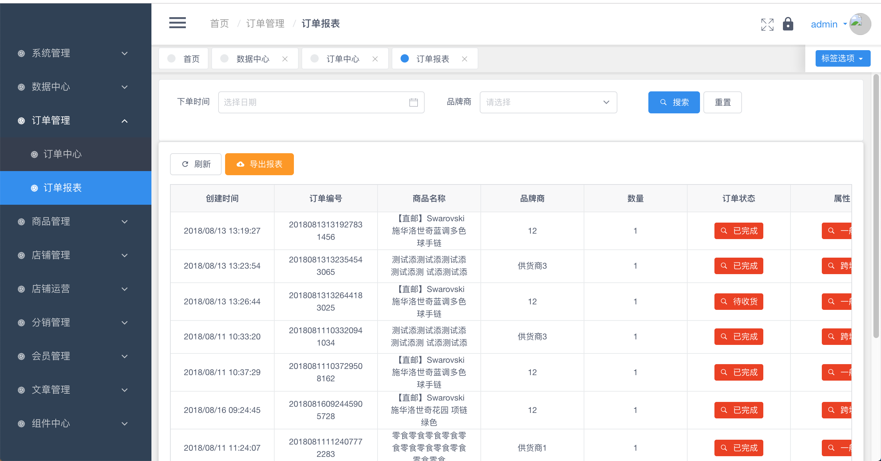Click the lock screen icon
This screenshot has width=881, height=461.
pos(788,24)
